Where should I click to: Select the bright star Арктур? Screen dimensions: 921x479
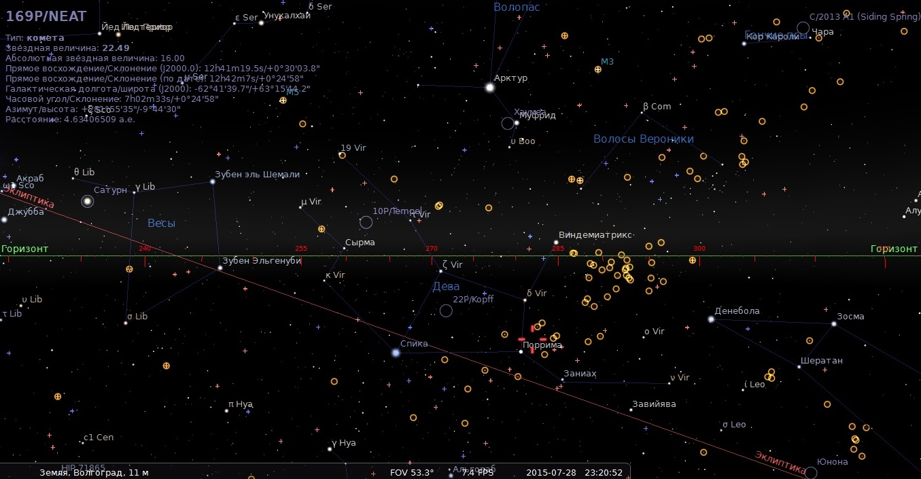[x=489, y=88]
